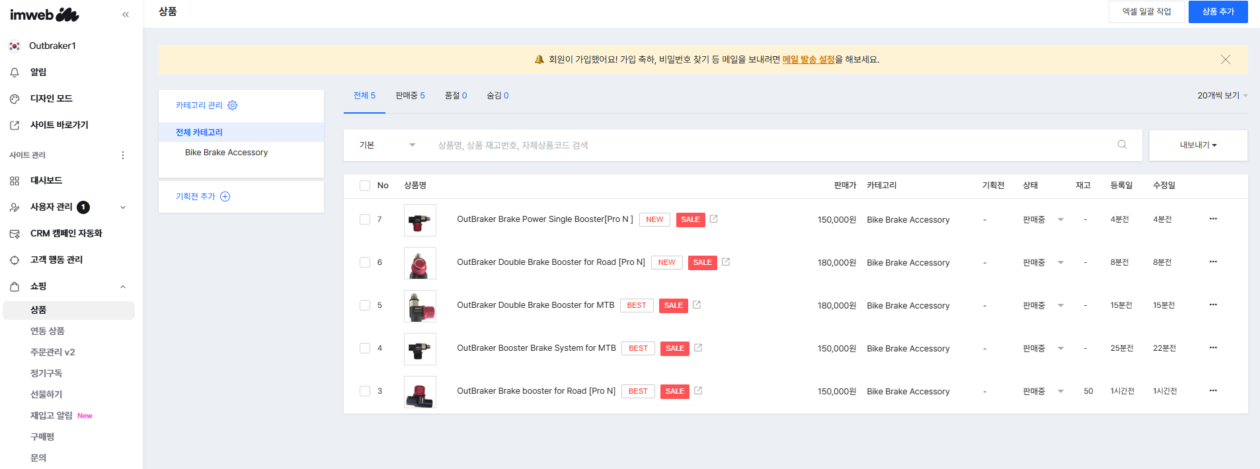Open external link for Brake booster for Road
Image resolution: width=1260 pixels, height=469 pixels.
698,390
